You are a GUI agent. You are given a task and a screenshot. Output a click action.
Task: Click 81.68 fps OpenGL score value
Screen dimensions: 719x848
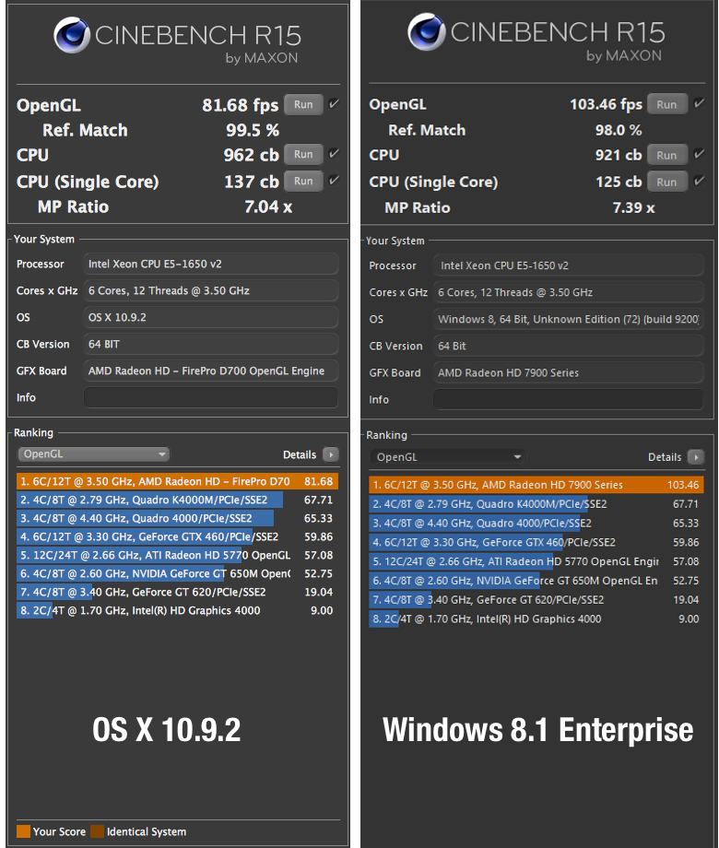tap(241, 105)
